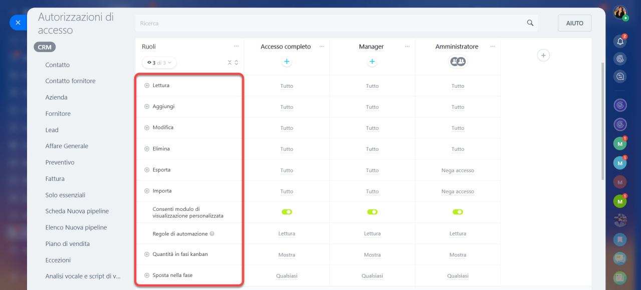This screenshot has width=641, height=290.
Task: Open the bookmark icon in right sidebar
Action: pyautogui.click(x=620, y=239)
